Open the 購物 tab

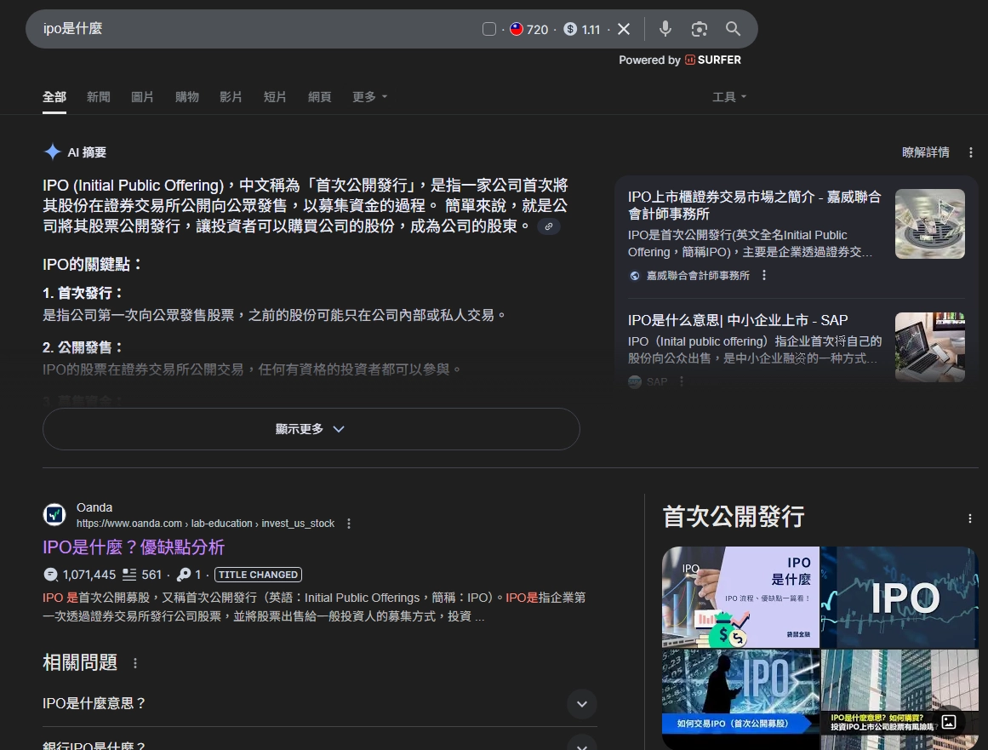coord(187,97)
